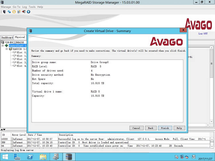
Task: Open the Help menu
Action: click(40, 7)
